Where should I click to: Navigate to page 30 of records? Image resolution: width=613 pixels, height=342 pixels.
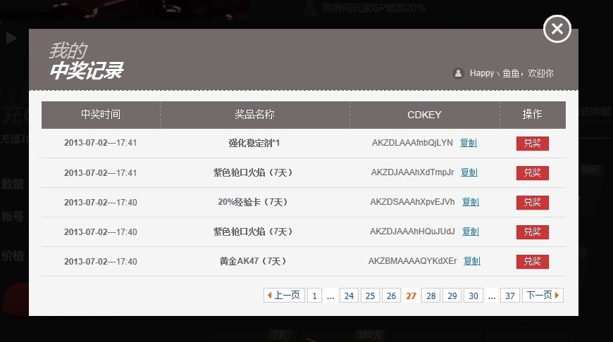(473, 296)
